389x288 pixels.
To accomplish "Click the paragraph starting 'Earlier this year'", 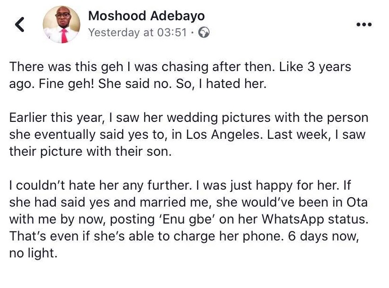I will tap(189, 134).
